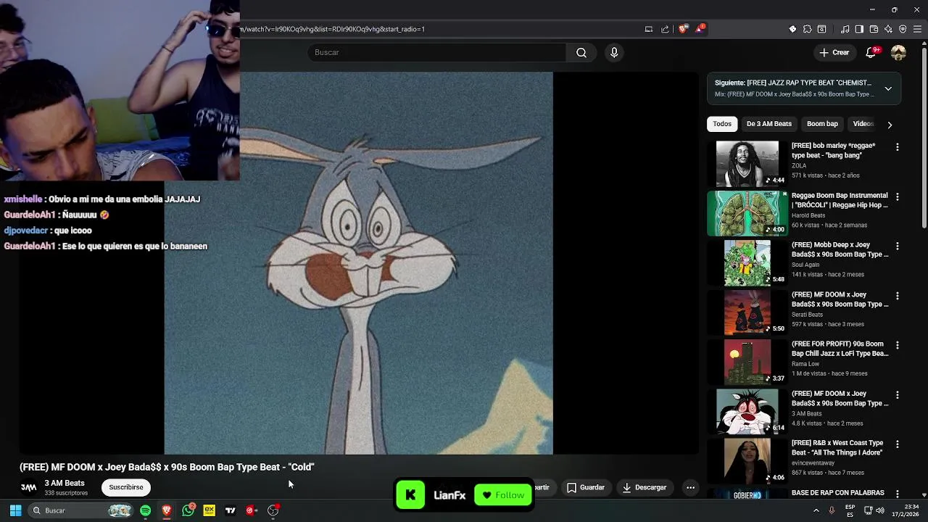Click the Windows taskbar Buscar box
The width and height of the screenshot is (928, 522).
tap(80, 510)
